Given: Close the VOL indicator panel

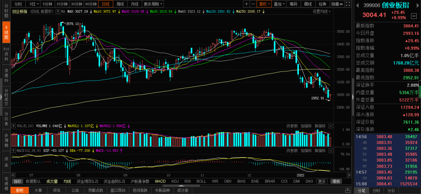Looking at the screenshot, I should tap(331, 126).
